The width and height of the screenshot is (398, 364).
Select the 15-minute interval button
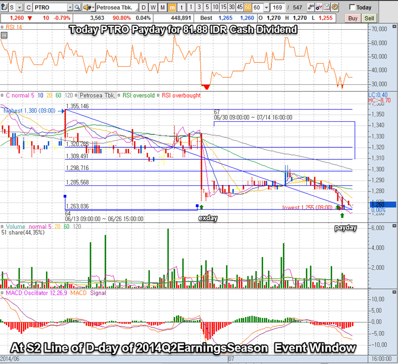click(x=223, y=8)
